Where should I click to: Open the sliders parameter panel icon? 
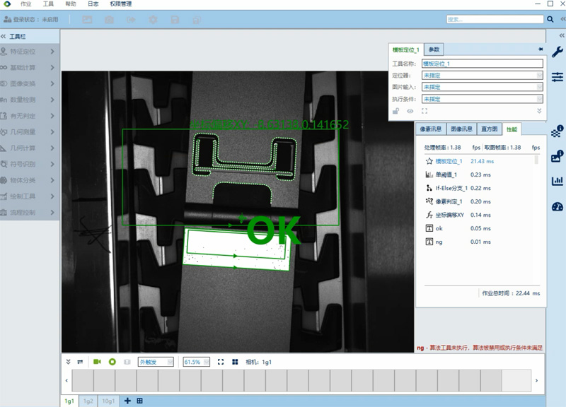click(x=557, y=76)
